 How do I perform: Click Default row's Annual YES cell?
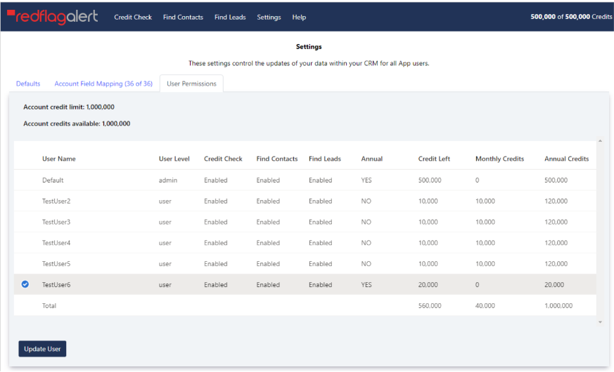tap(366, 180)
